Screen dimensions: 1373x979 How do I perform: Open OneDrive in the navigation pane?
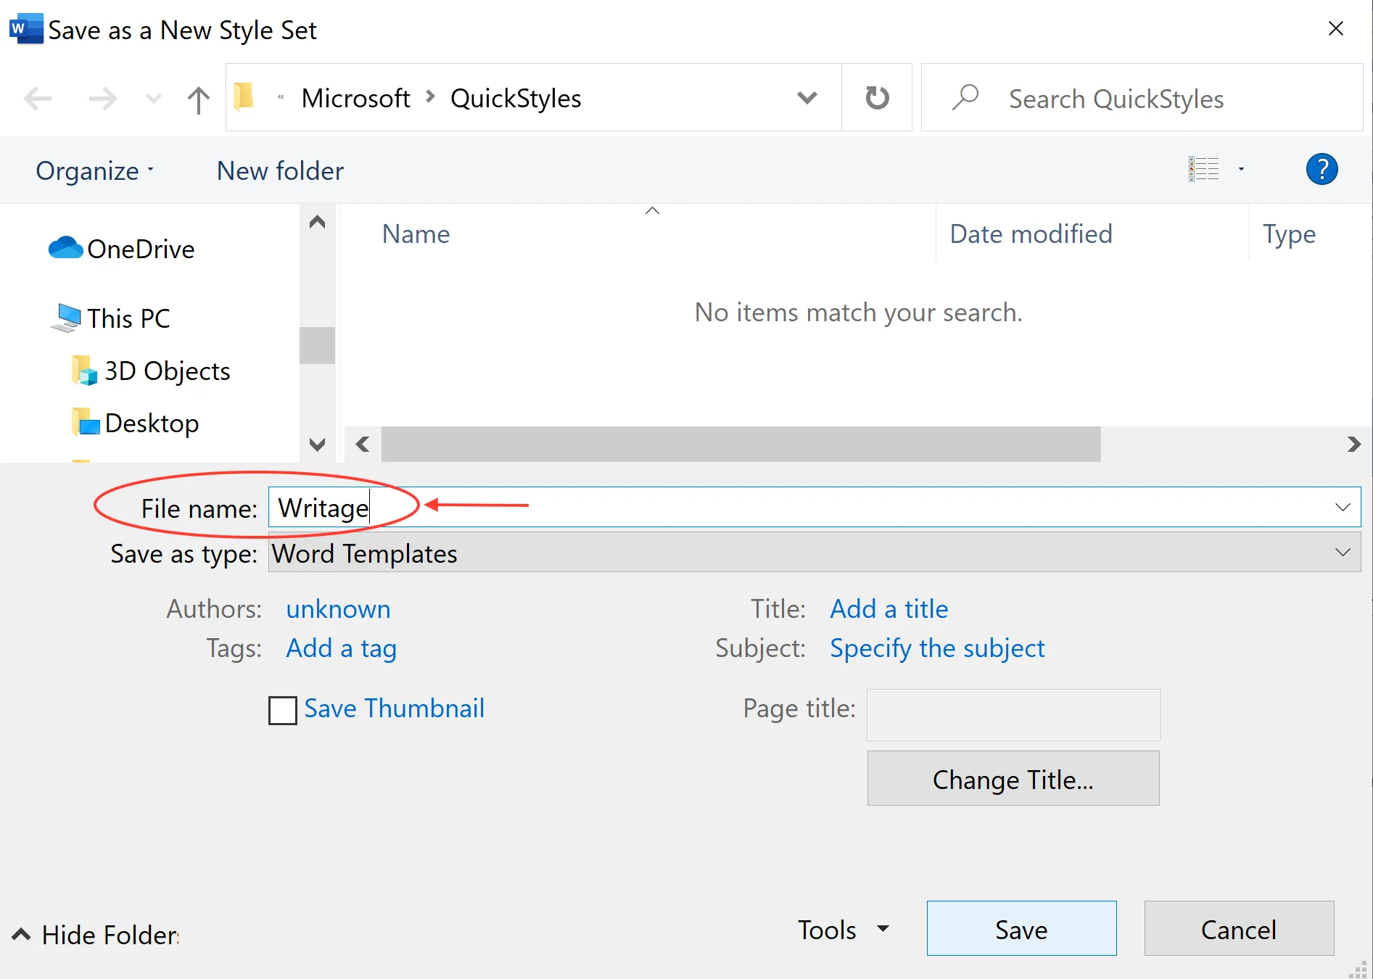point(140,249)
